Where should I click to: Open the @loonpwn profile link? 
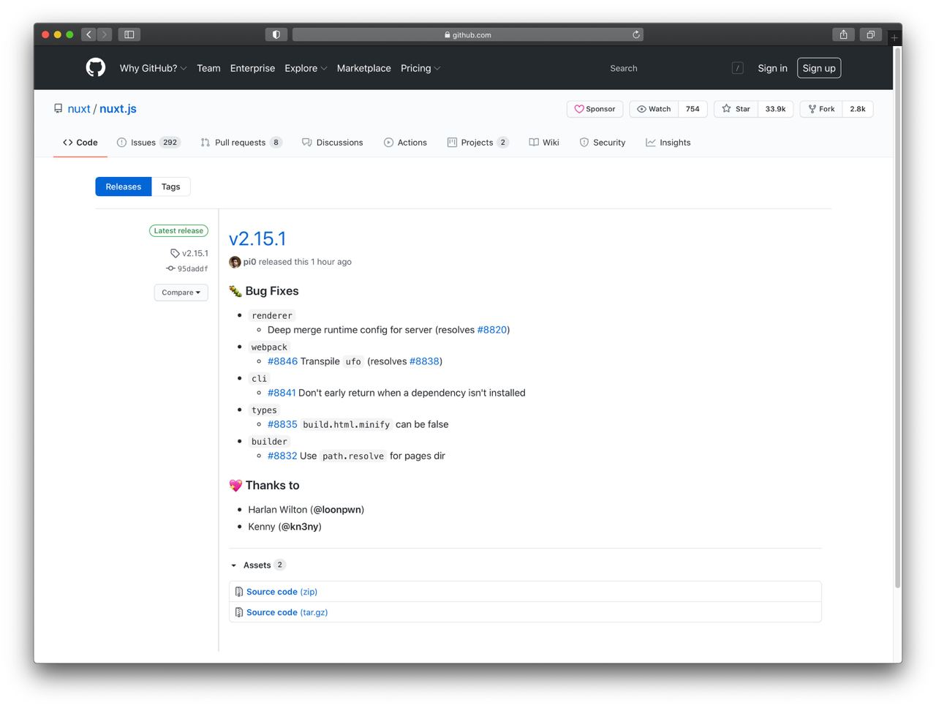pos(337,510)
